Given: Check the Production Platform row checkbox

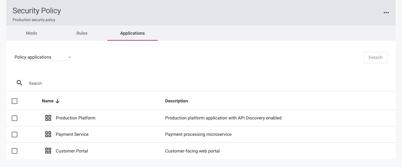Looking at the screenshot, I should (x=15, y=118).
